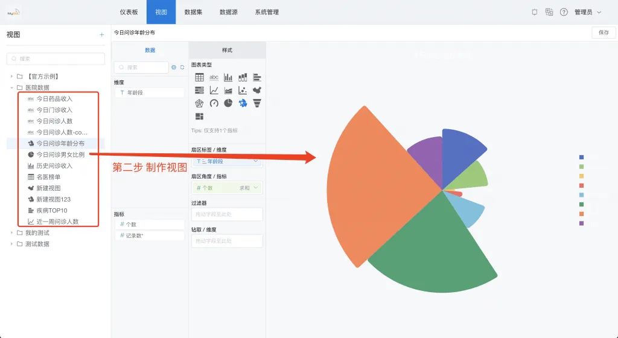
Task: Open the 求和 aggregation dropdown
Action: 249,188
